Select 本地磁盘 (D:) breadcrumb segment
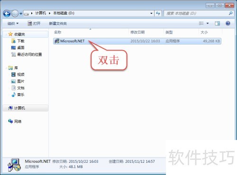The width and height of the screenshot is (237, 175). [64, 13]
